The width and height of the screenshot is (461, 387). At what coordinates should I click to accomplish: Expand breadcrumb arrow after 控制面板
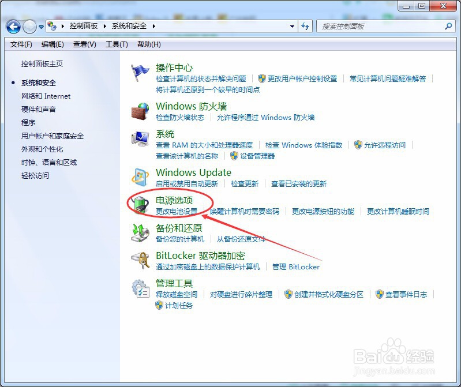[x=104, y=26]
